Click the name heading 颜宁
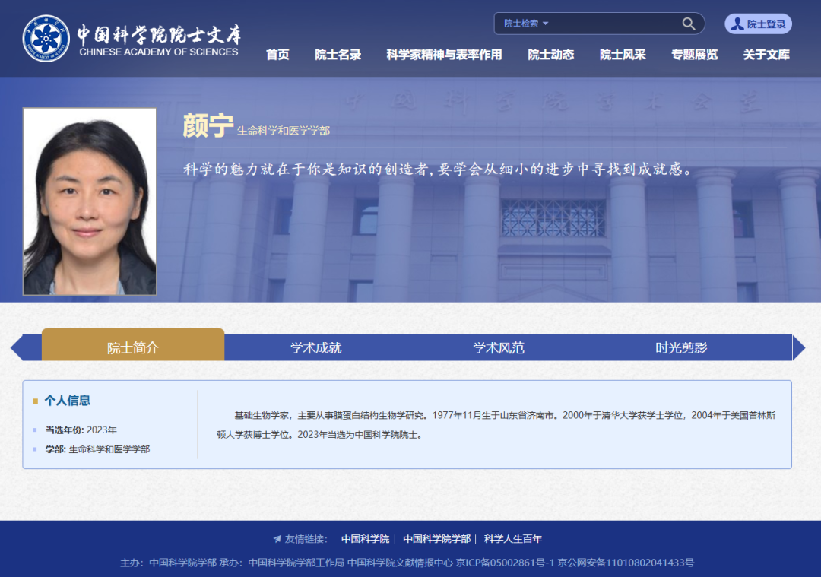 click(208, 125)
